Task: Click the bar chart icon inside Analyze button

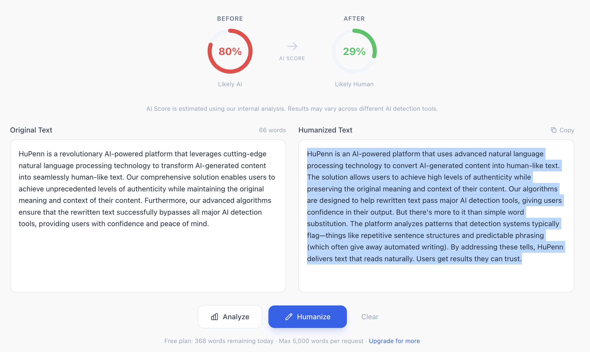Action: [x=214, y=317]
